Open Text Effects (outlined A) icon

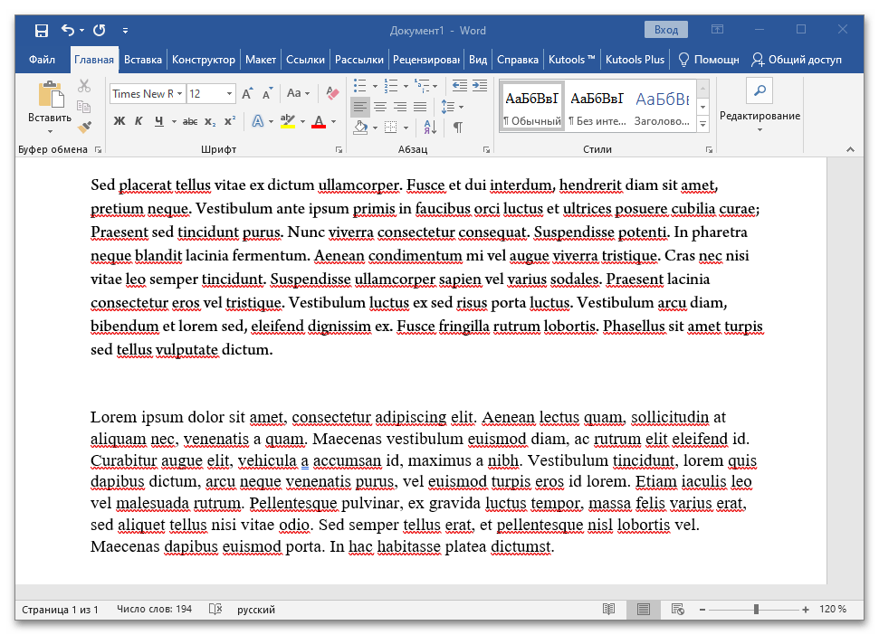coord(257,121)
